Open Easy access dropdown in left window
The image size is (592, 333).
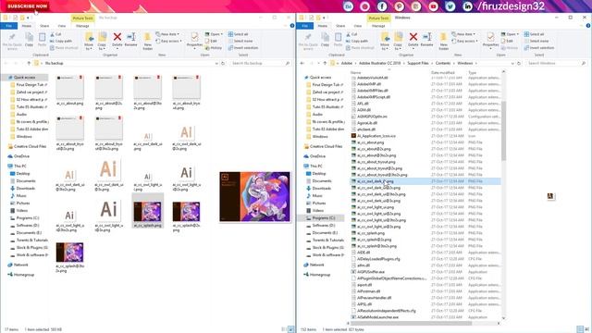pos(168,41)
